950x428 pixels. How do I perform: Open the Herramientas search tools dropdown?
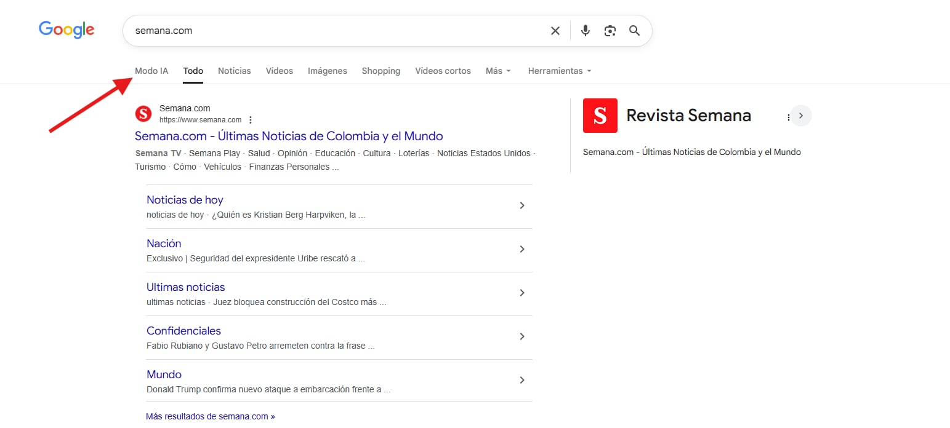click(558, 71)
